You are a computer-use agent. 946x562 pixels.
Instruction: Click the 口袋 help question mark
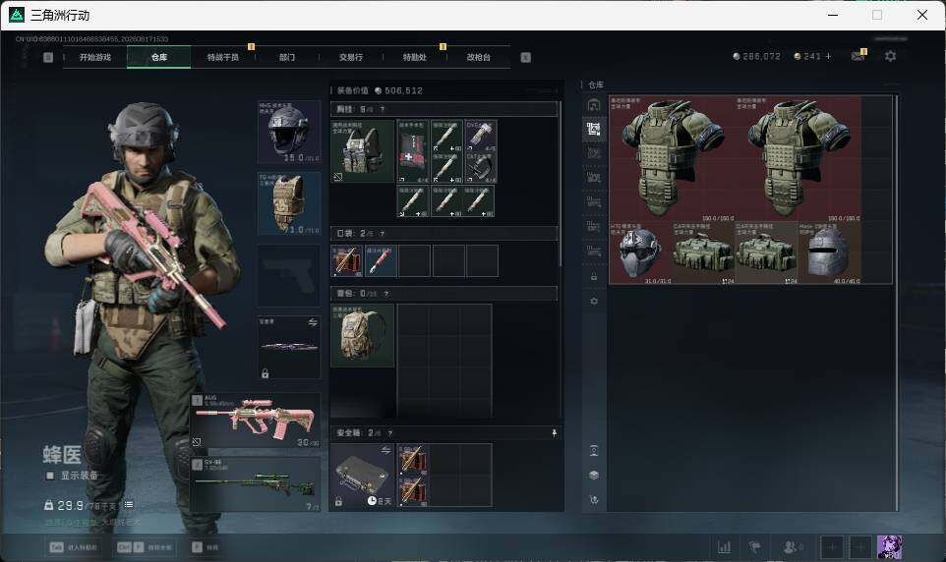[x=383, y=234]
